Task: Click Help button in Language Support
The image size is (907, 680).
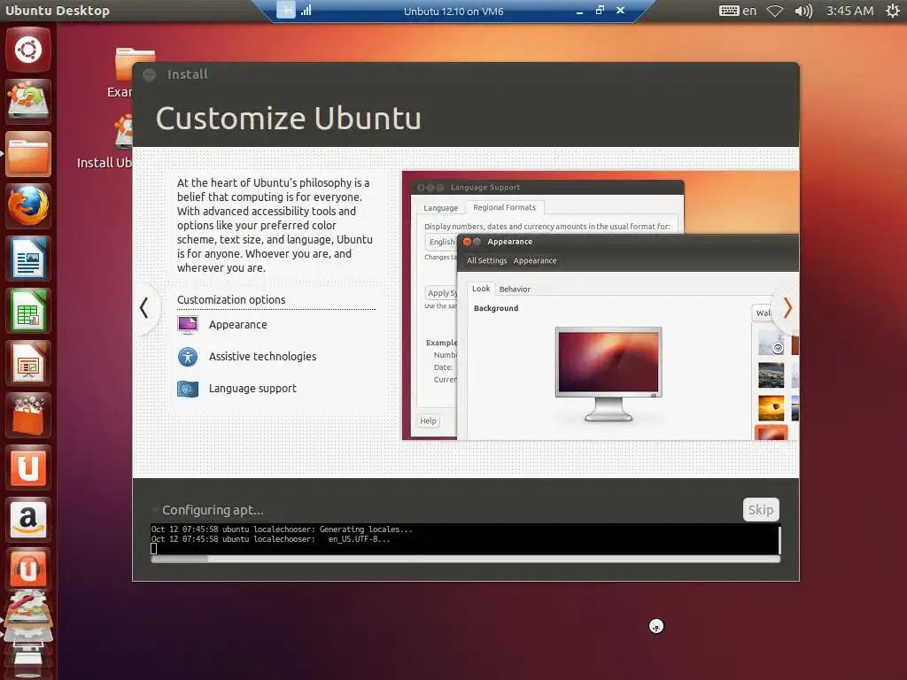Action: pos(428,421)
